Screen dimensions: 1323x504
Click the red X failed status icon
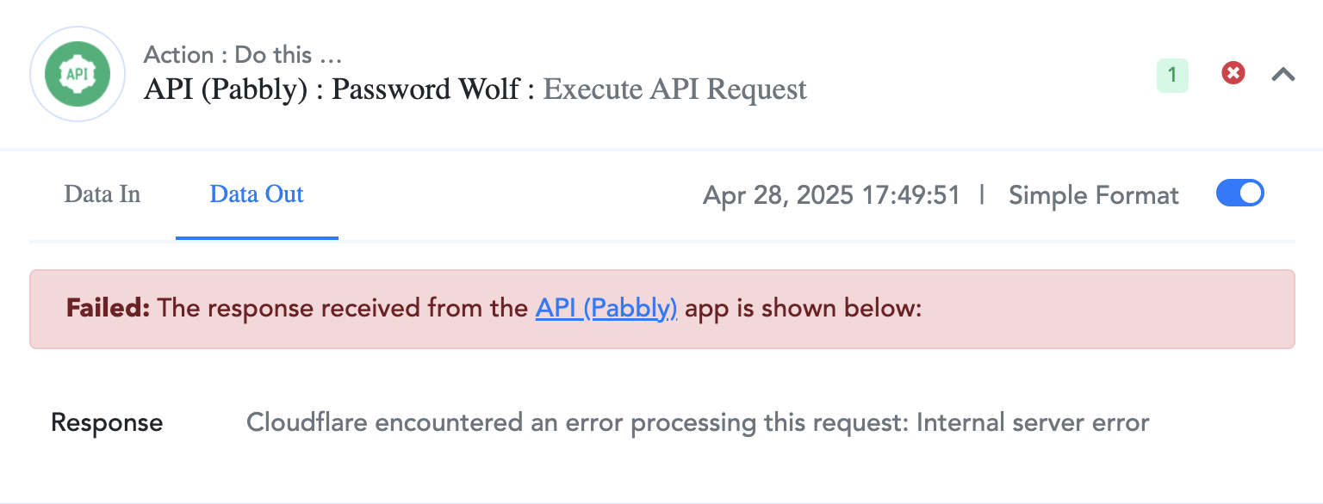(1233, 74)
